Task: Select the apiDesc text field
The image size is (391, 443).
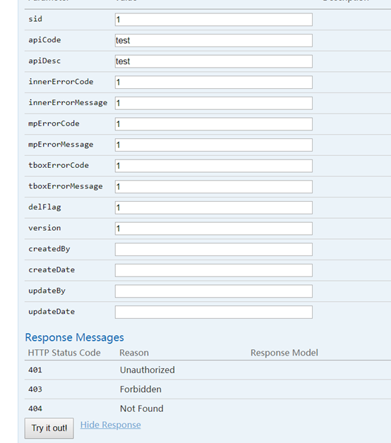Action: pos(214,61)
